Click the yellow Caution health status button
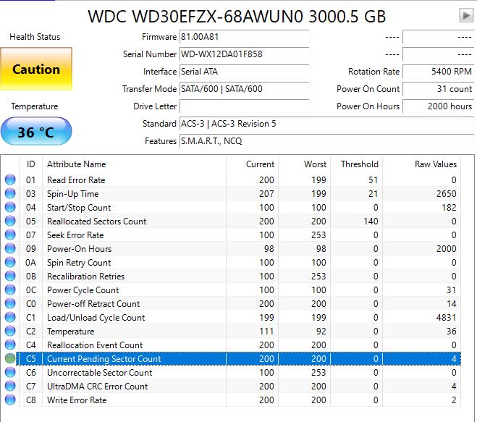 click(36, 70)
